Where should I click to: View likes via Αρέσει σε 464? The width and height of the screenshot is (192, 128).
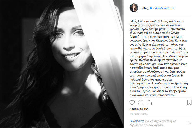click(x=139, y=109)
